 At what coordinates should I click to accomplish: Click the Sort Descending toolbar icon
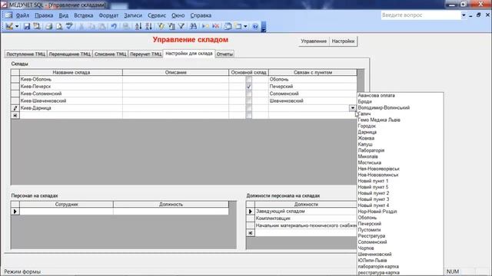pyautogui.click(x=148, y=26)
